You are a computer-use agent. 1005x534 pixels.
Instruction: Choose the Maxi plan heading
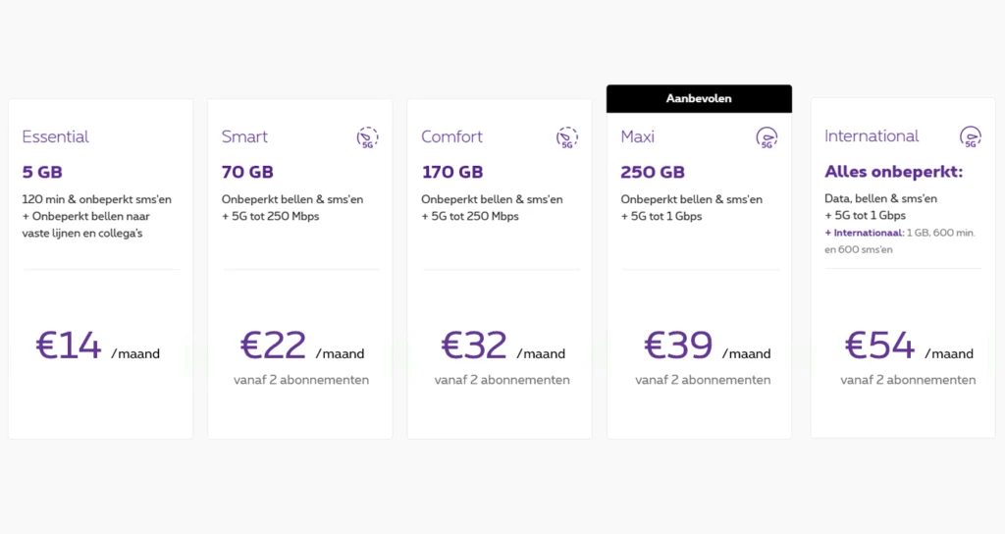pyautogui.click(x=638, y=136)
